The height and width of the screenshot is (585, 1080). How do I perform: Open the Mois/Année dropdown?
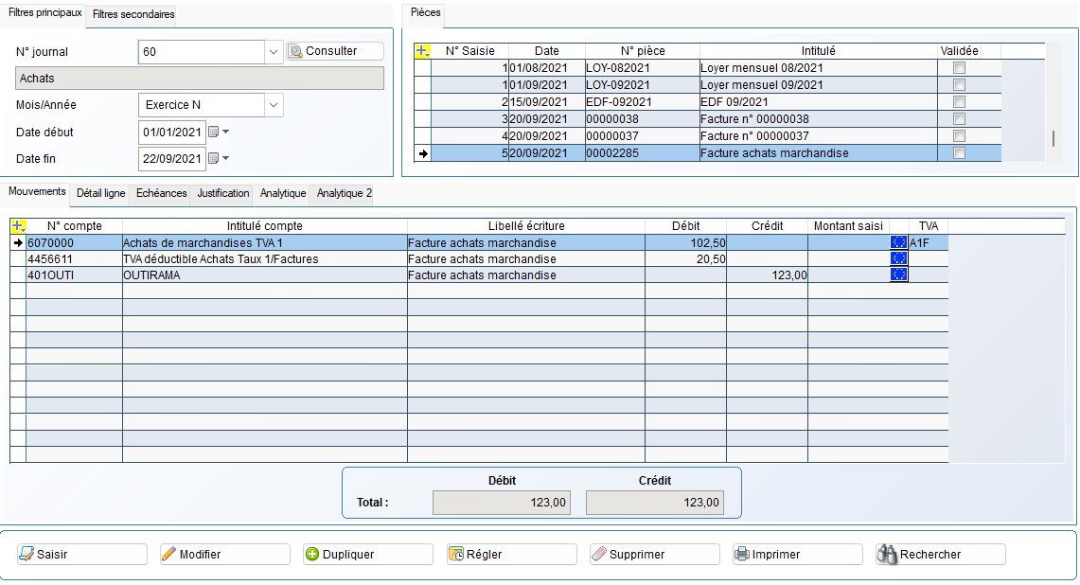click(274, 105)
